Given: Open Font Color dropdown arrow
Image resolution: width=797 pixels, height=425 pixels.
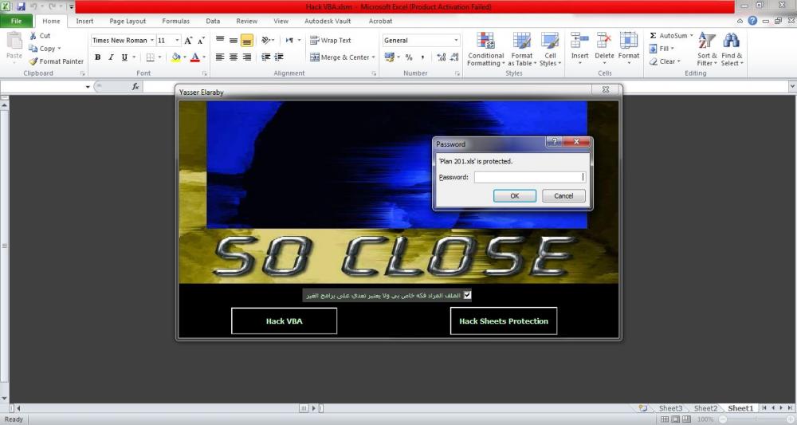Looking at the screenshot, I should coord(204,57).
